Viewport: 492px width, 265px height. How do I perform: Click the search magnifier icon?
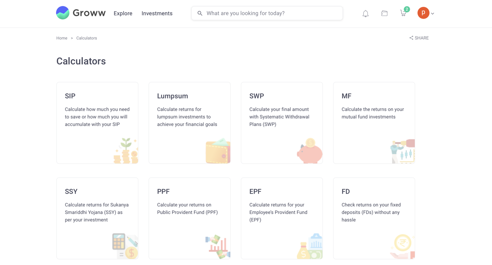pyautogui.click(x=200, y=13)
